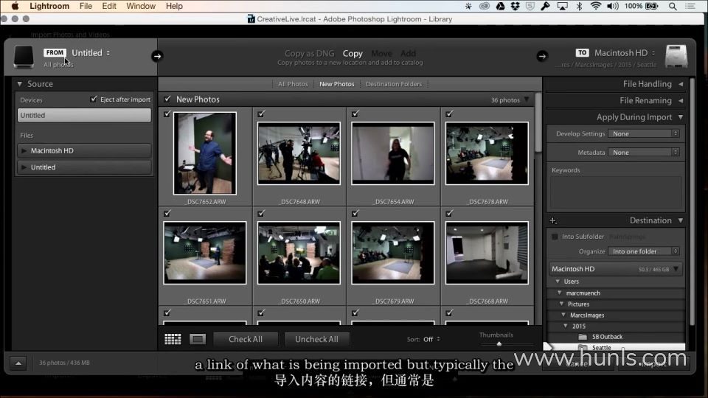Screen dimensions: 708x398
Task: Switch to grid view icon
Action: pos(173,339)
